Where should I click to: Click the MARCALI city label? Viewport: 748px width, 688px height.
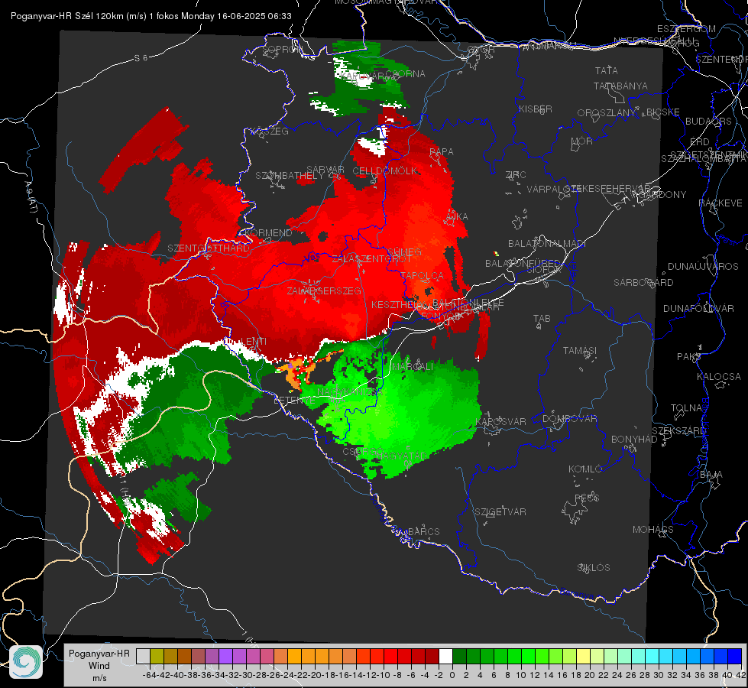(412, 367)
